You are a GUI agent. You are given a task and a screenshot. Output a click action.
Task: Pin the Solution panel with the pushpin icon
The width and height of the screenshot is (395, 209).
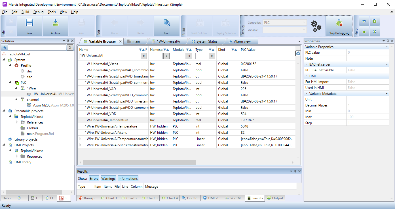[x=68, y=41]
